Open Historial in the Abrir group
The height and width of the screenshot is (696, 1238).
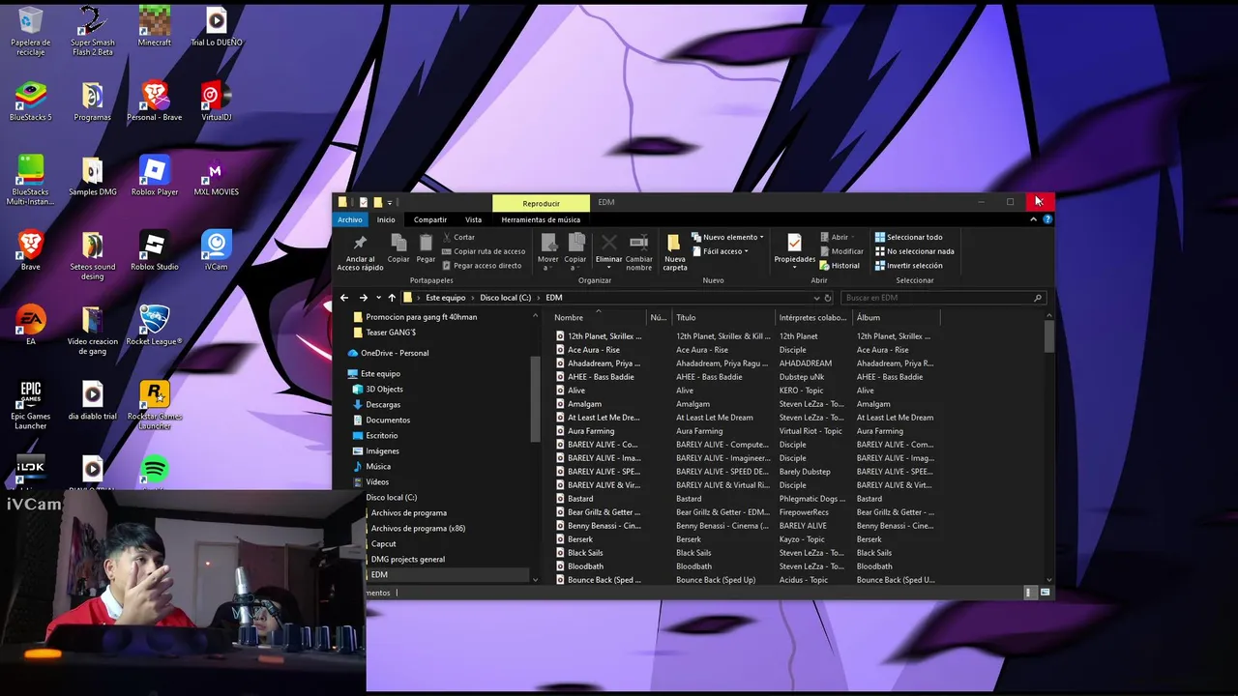[x=839, y=265]
